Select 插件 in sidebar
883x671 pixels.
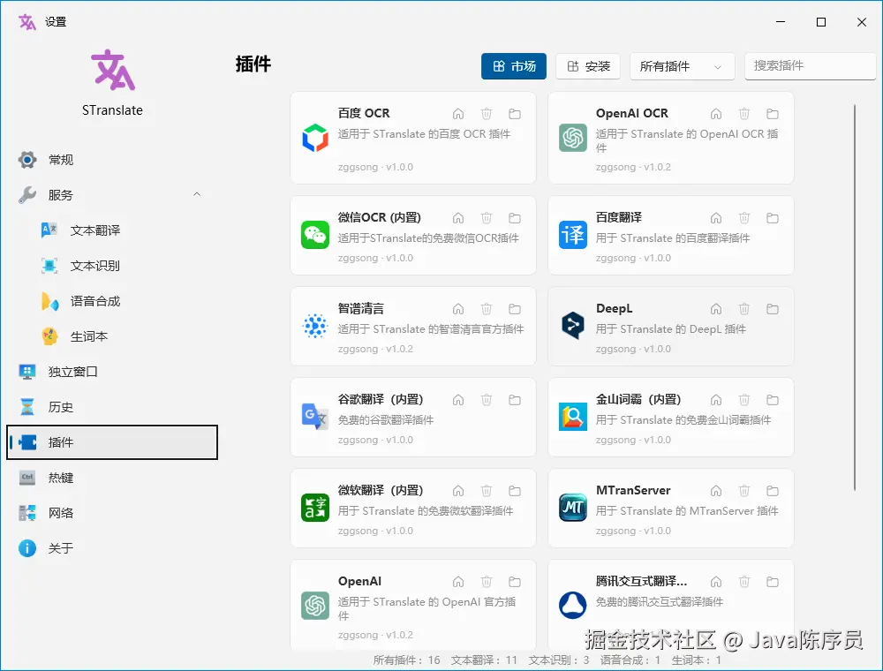pos(111,442)
